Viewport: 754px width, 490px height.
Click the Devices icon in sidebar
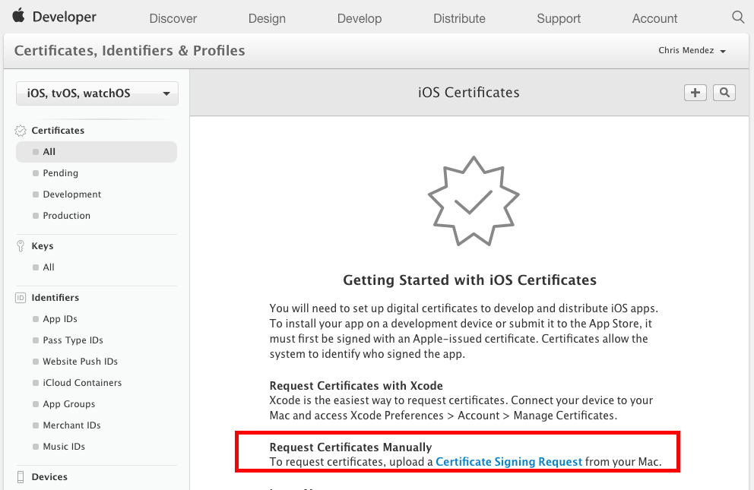click(x=21, y=477)
